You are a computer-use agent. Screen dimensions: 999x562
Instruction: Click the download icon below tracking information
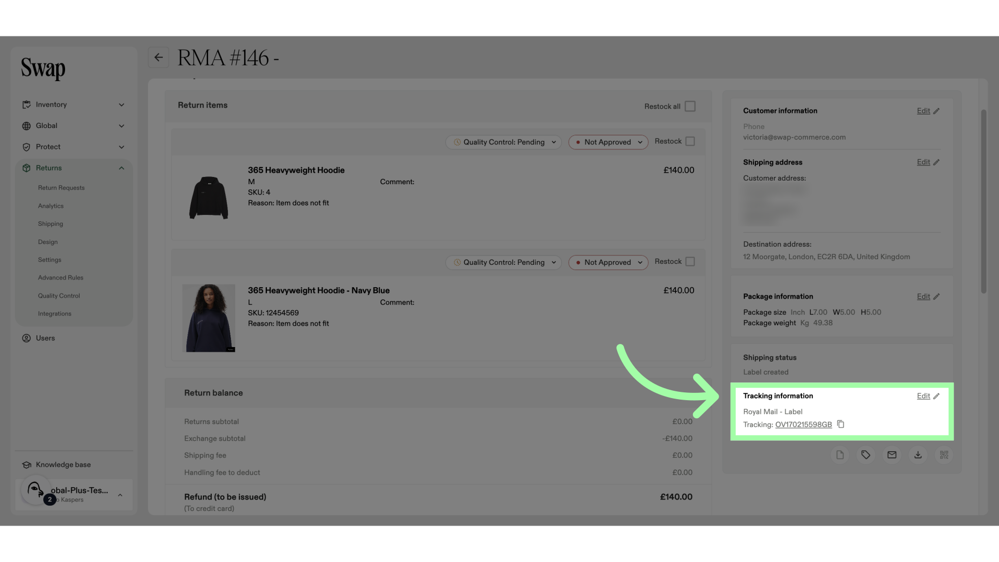click(x=918, y=455)
